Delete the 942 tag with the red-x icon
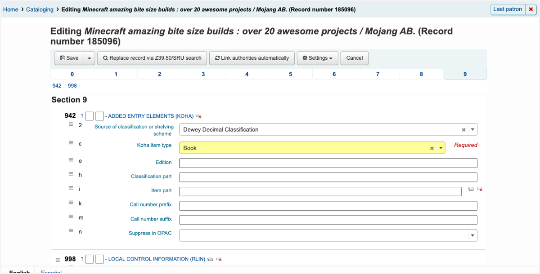This screenshot has height=274, width=540. 199,116
